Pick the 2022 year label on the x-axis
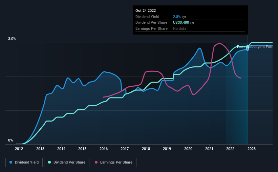278x172 pixels. (230, 149)
